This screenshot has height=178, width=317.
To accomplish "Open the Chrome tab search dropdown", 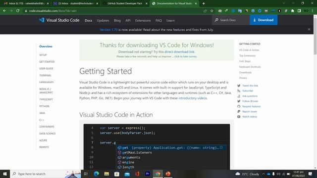I will (x=284, y=3).
